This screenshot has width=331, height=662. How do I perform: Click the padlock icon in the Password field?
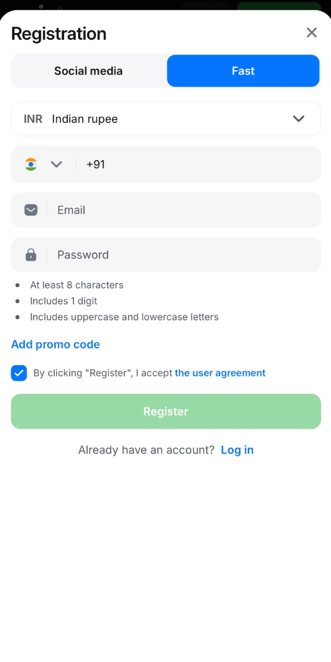click(x=31, y=254)
